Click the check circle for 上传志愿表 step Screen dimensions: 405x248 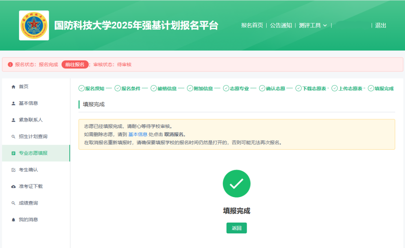point(335,89)
